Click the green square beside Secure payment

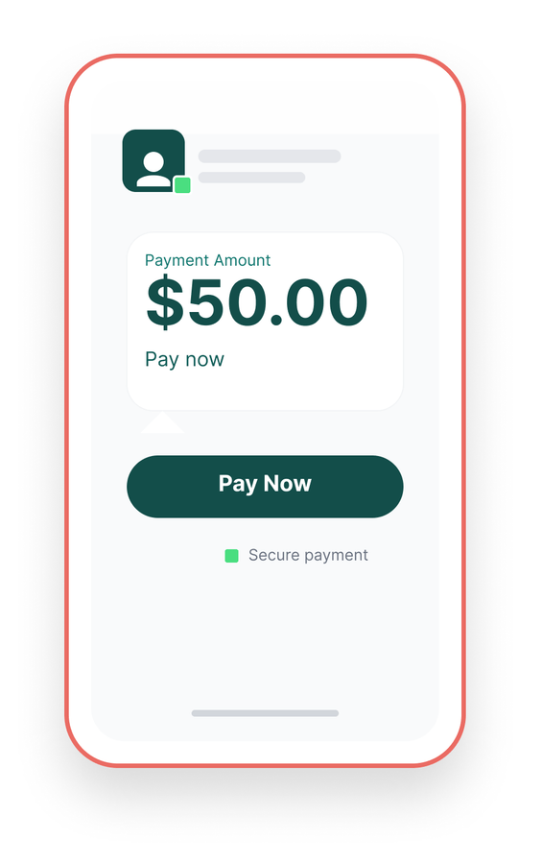[232, 556]
